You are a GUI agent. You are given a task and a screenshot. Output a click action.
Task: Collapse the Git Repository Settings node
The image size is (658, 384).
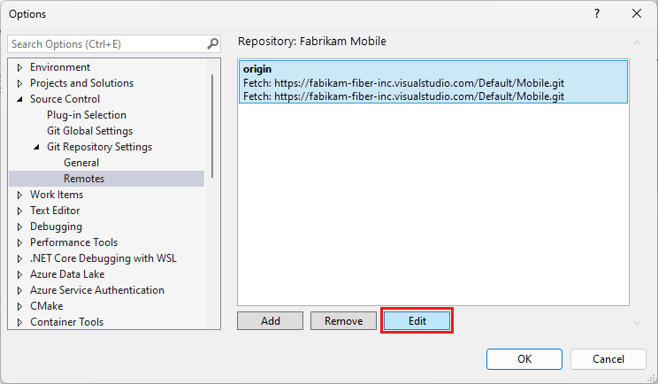tap(37, 147)
